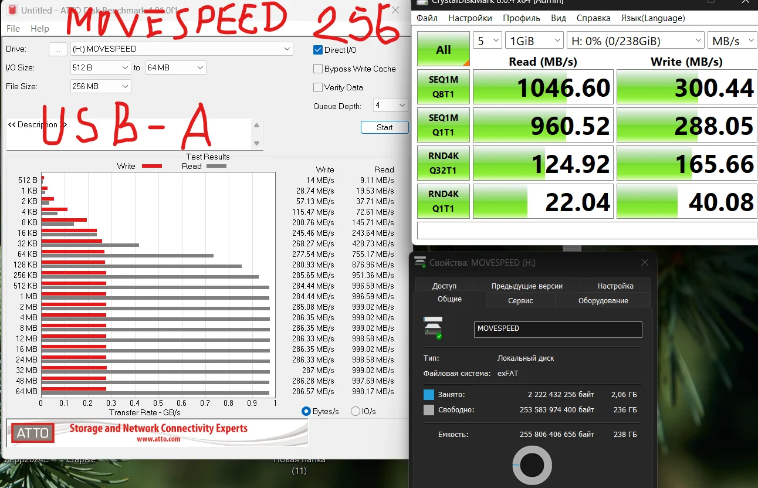Screen dimensions: 758x488
Task: Click the Локальный диск type value
Action: [526, 358]
